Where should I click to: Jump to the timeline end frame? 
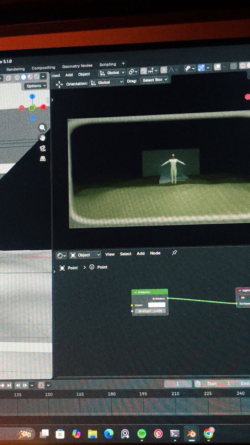tap(9, 386)
